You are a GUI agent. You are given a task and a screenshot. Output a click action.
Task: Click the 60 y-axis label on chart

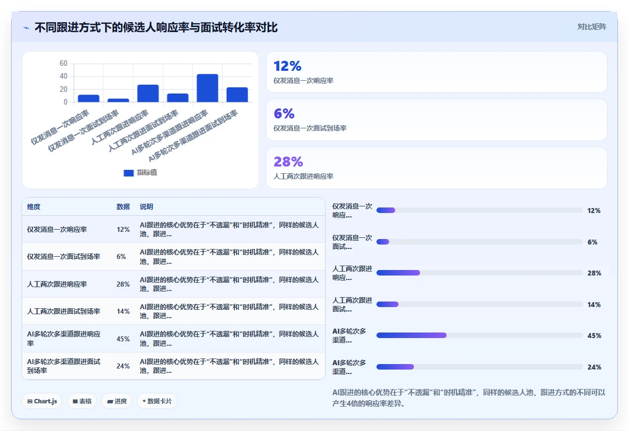64,64
